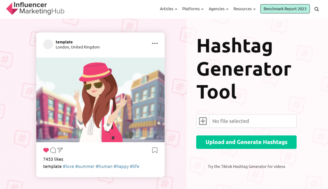Expand the Platforms dropdown menu

pyautogui.click(x=193, y=9)
